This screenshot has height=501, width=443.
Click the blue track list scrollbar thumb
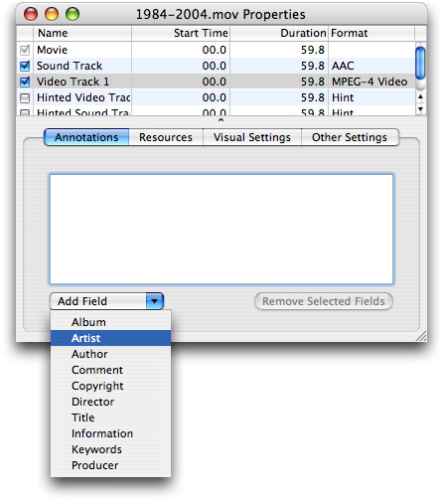pyautogui.click(x=420, y=63)
